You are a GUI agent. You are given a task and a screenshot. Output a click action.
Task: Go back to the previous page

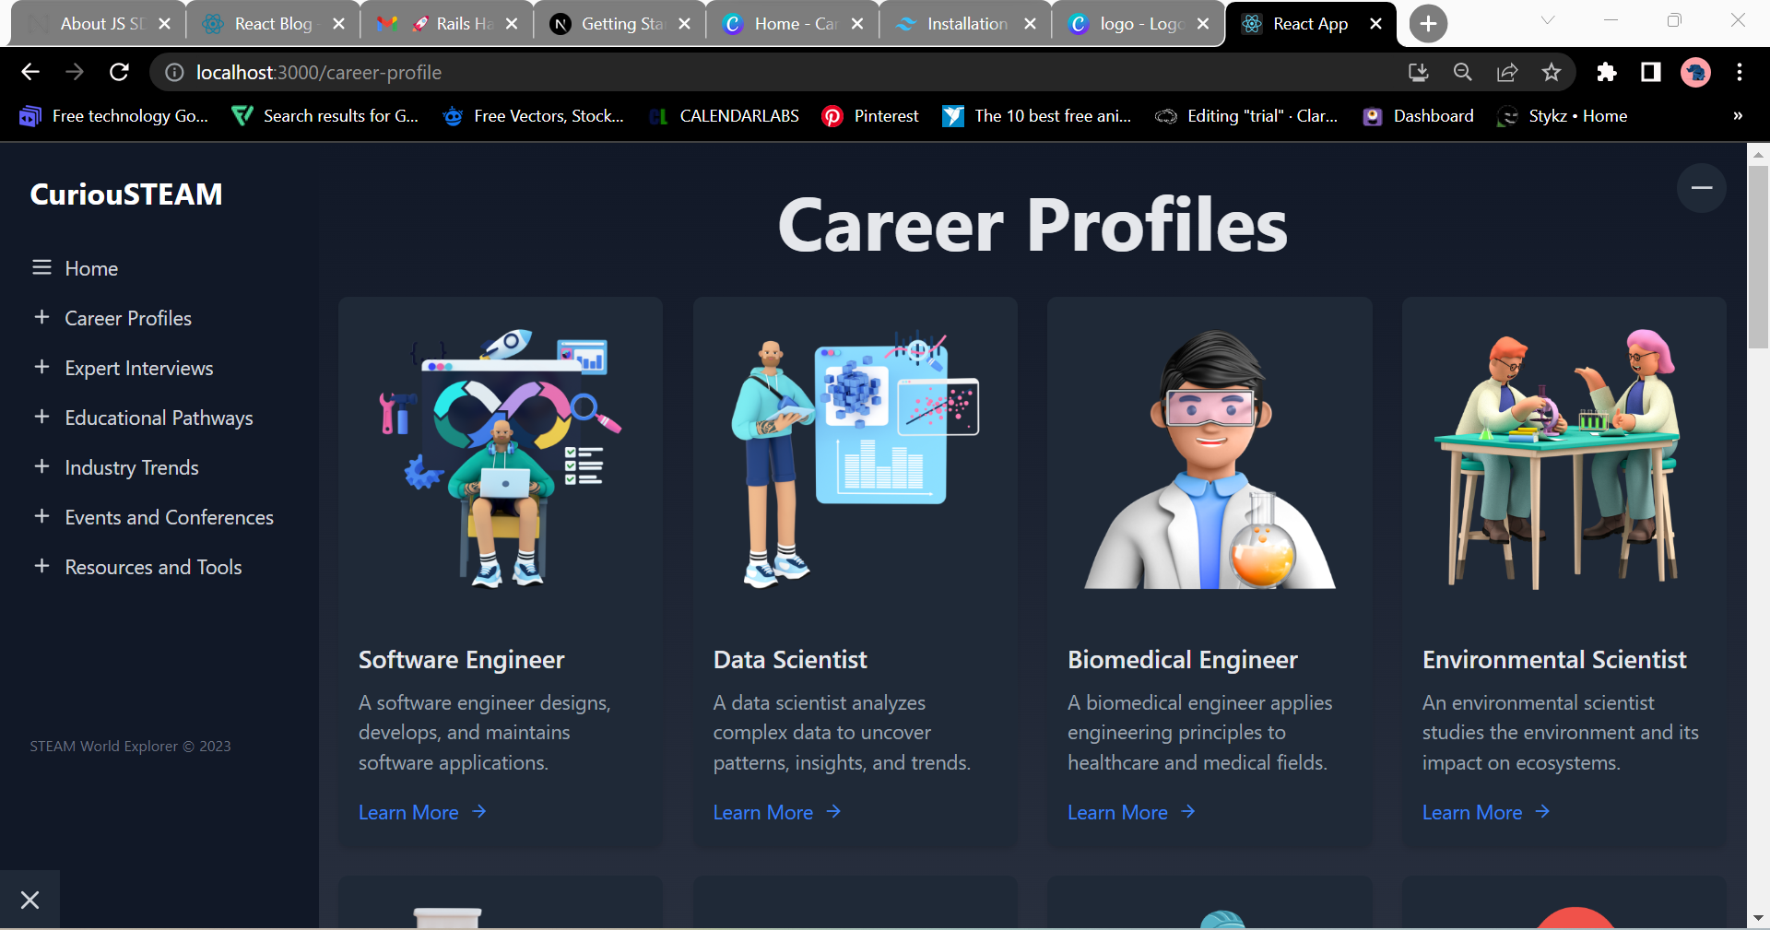point(30,72)
